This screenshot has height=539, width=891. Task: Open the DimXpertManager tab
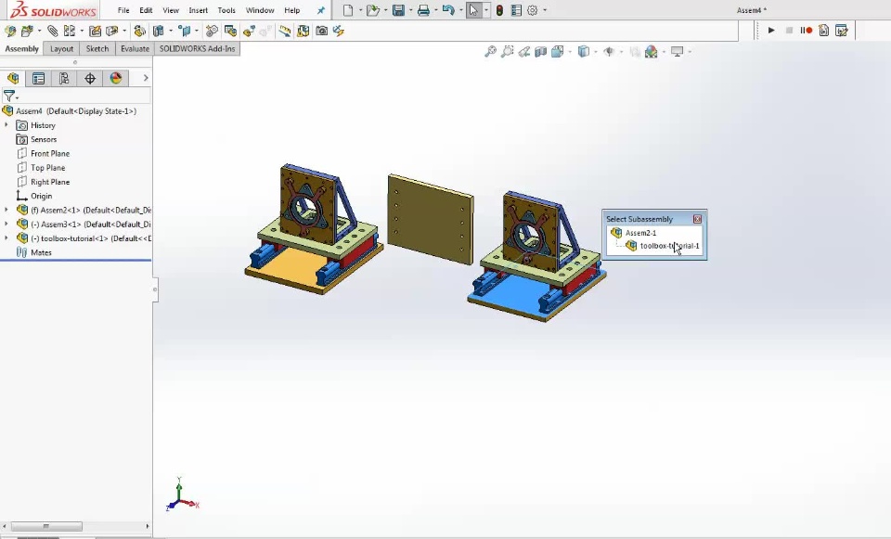[90, 78]
